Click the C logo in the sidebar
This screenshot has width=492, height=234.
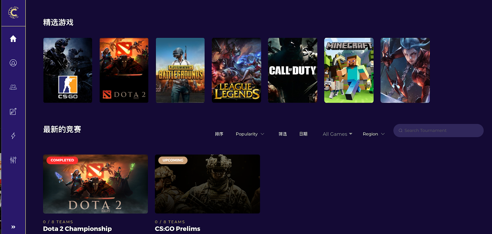click(13, 13)
